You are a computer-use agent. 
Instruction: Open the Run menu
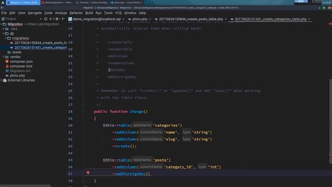click(99, 13)
